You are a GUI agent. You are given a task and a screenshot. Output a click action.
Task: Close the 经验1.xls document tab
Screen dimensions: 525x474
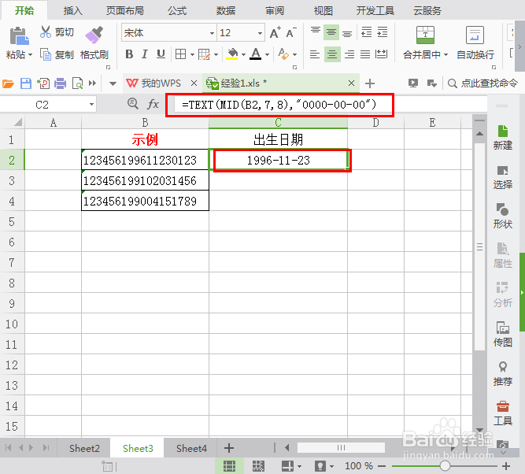coord(351,83)
